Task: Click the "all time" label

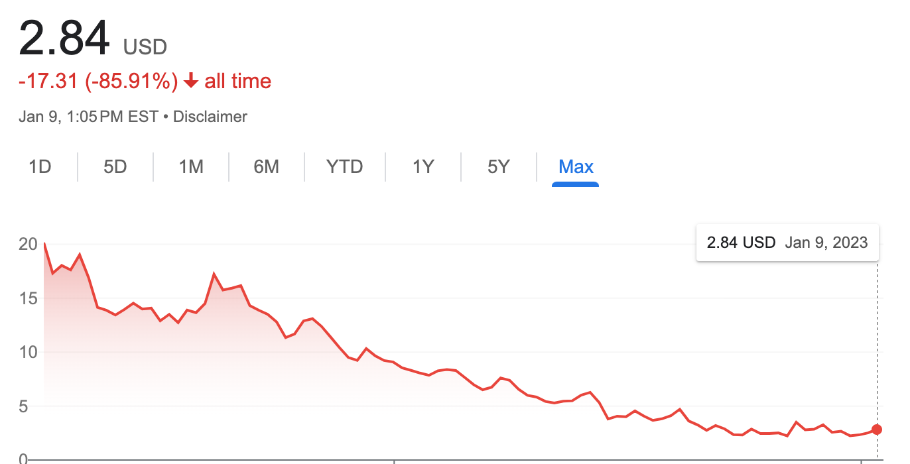Action: 238,82
